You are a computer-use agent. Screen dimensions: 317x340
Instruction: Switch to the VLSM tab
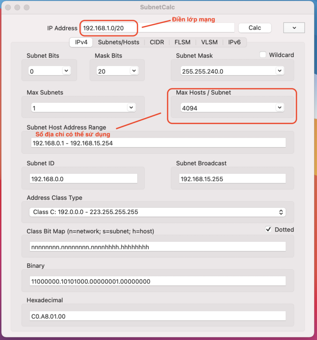pyautogui.click(x=209, y=42)
